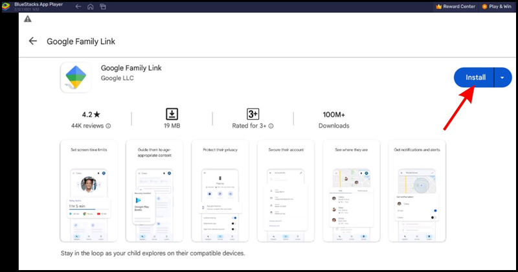Go back using BlueStacks title bar arrow
Screen dimensions: 518x272
(78, 6)
